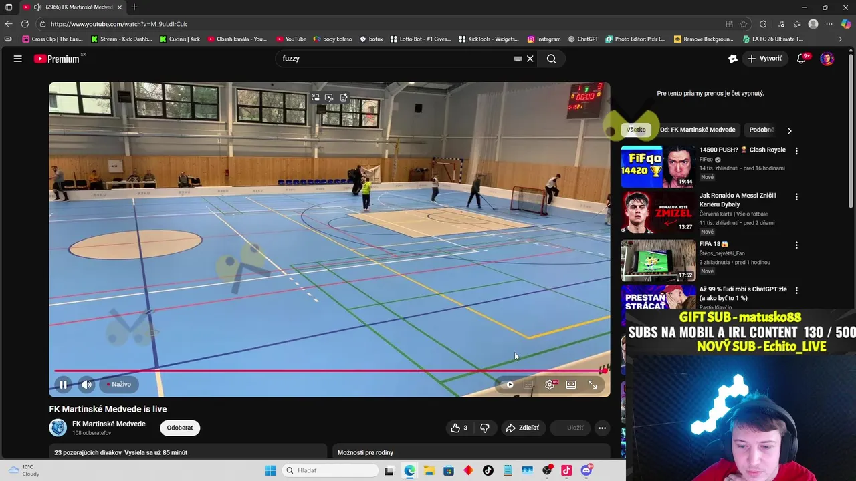The height and width of the screenshot is (481, 856).
Task: Close the FK Martinské Medvede browser tab
Action: (x=120, y=7)
